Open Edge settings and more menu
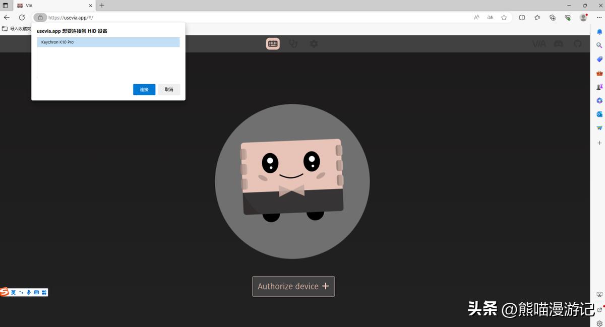Viewport: 605px width, 327px height. coord(599,17)
